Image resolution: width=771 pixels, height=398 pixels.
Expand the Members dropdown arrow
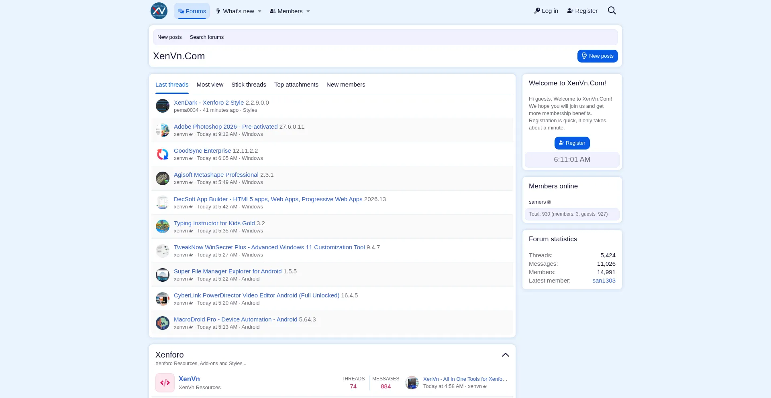click(x=308, y=11)
